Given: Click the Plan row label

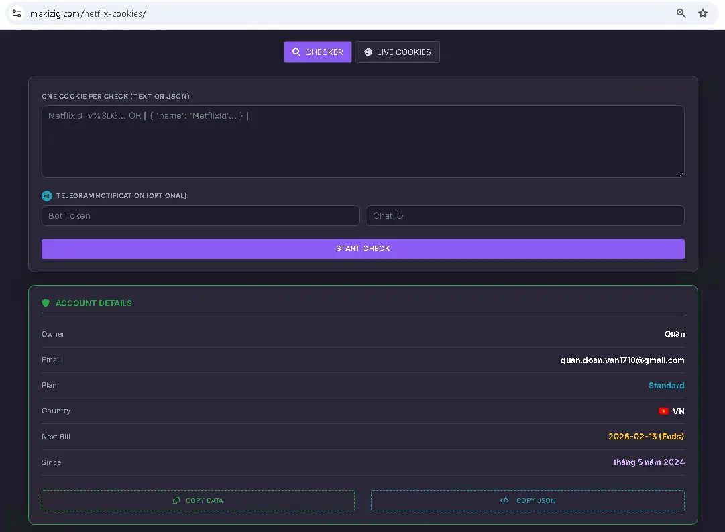Looking at the screenshot, I should 49,385.
